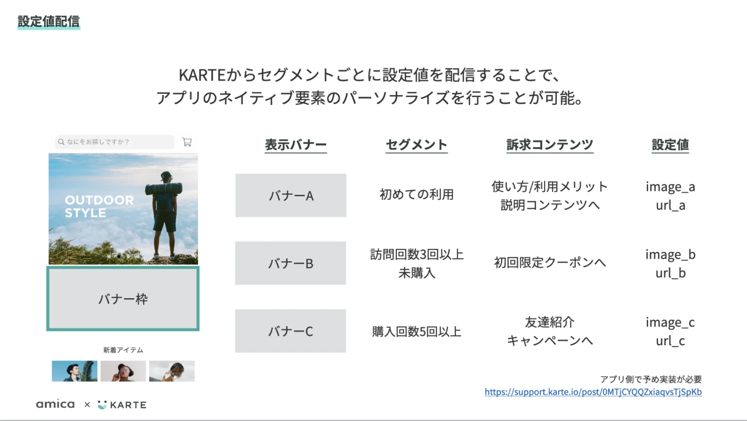Open the man with palm leaves thumbnail
The height and width of the screenshot is (421, 747).
[74, 371]
